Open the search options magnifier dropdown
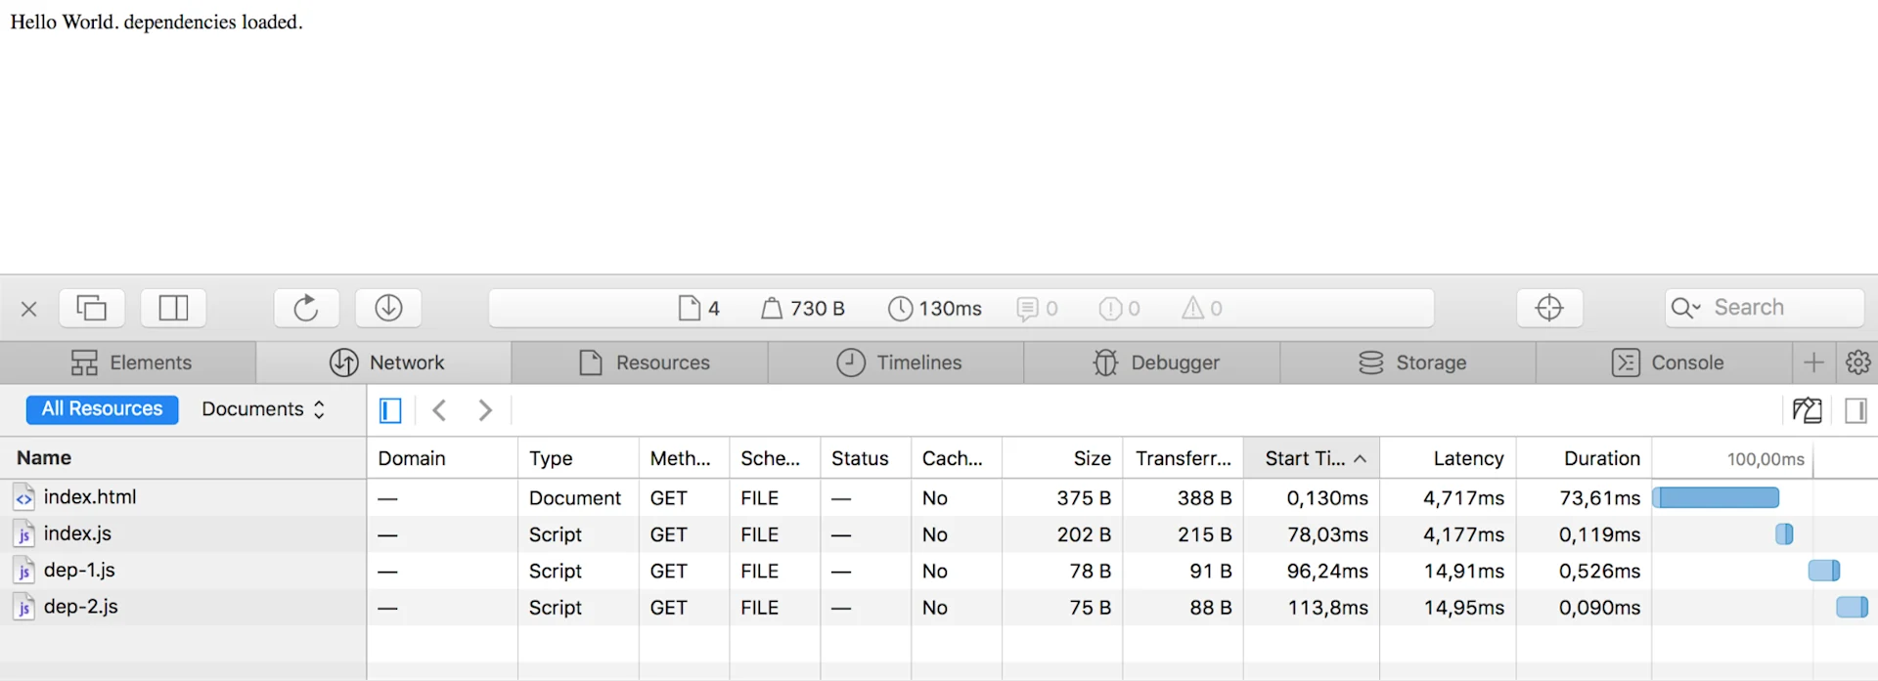Image resolution: width=1878 pixels, height=681 pixels. coord(1686,308)
